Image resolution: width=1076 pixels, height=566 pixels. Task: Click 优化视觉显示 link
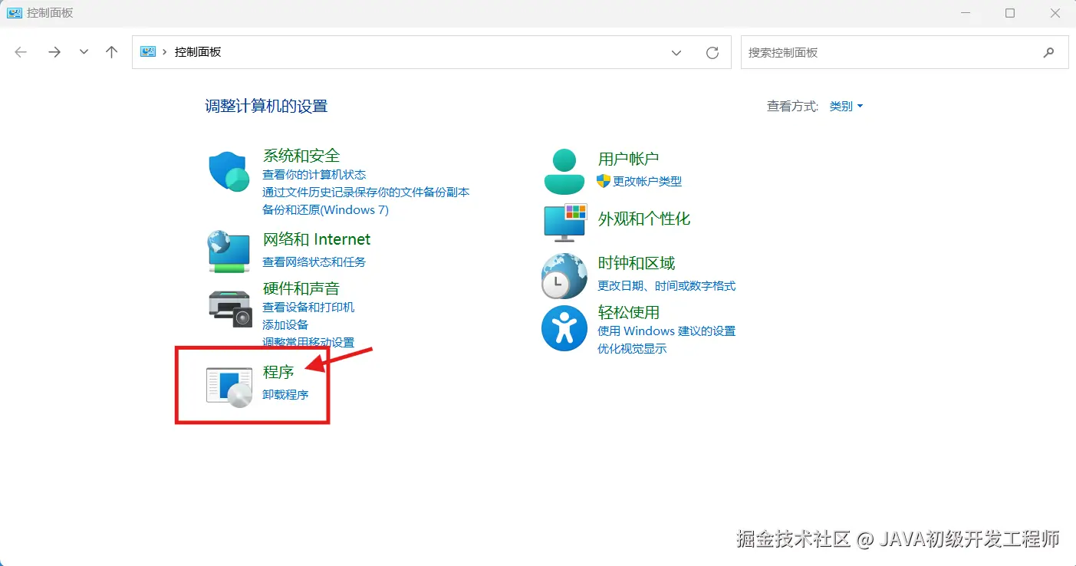point(632,348)
